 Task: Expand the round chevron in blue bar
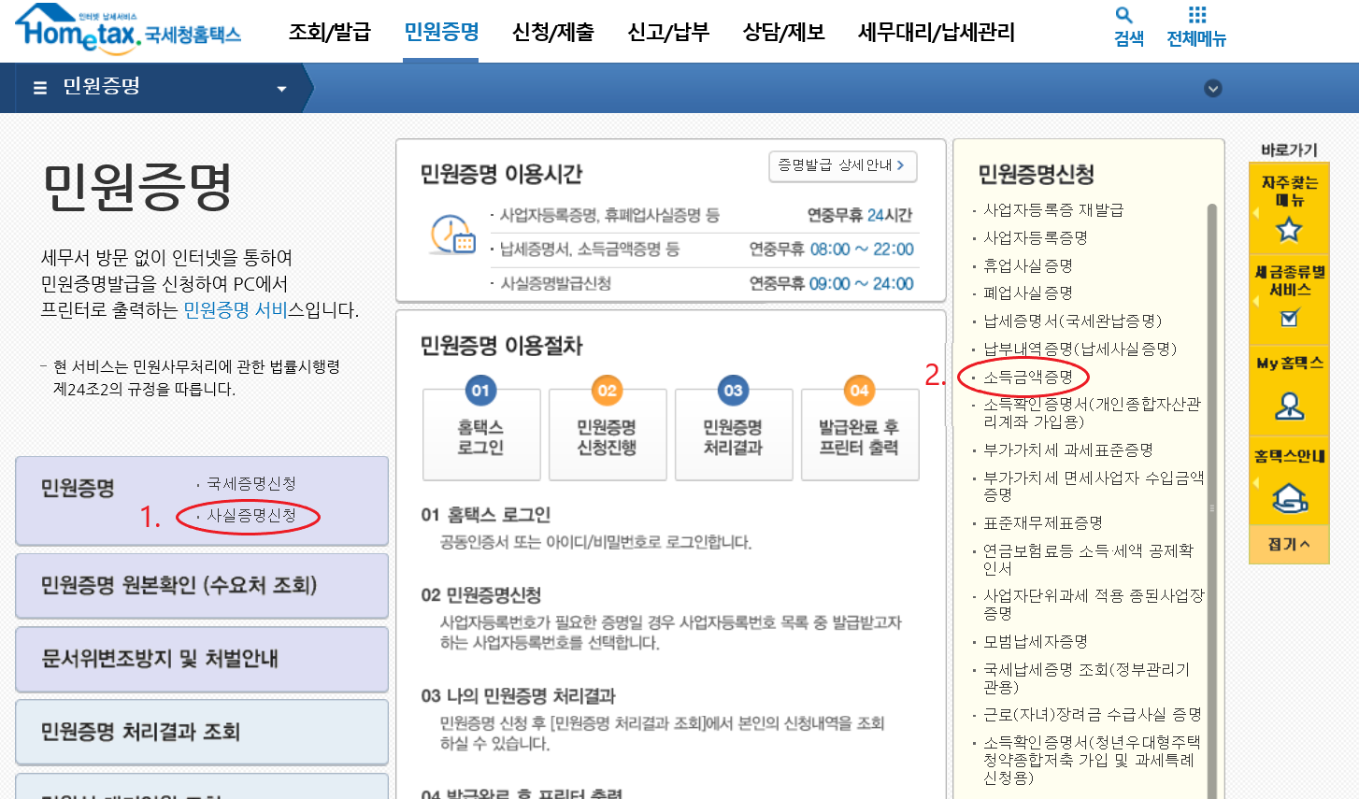[1213, 89]
